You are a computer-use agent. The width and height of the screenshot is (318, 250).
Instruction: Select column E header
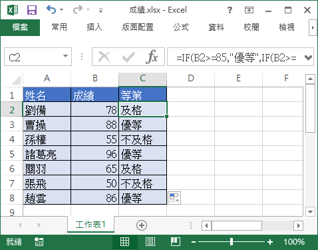tap(238, 78)
